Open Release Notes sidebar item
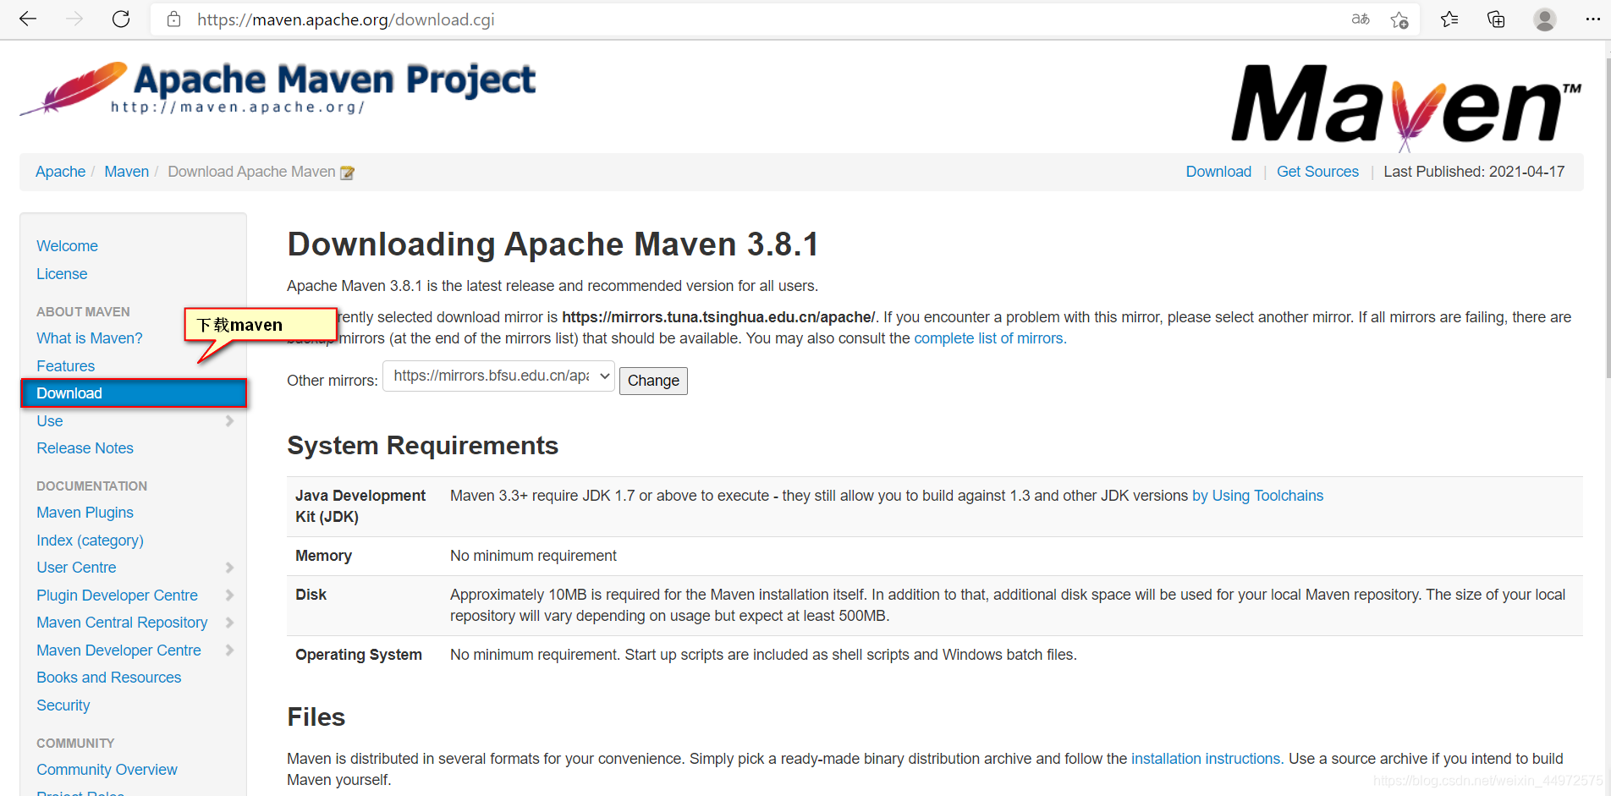 [x=85, y=448]
